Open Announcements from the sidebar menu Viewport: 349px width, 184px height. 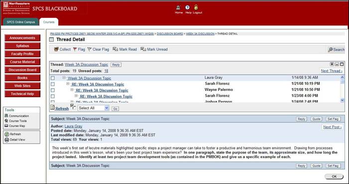[x=22, y=38]
